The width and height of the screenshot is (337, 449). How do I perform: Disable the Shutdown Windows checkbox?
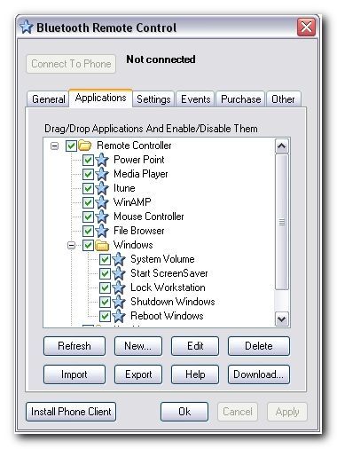pyautogui.click(x=105, y=302)
